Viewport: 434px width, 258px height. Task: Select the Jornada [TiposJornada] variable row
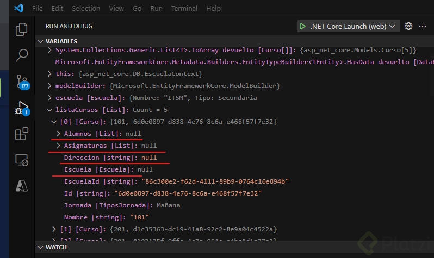(x=122, y=205)
